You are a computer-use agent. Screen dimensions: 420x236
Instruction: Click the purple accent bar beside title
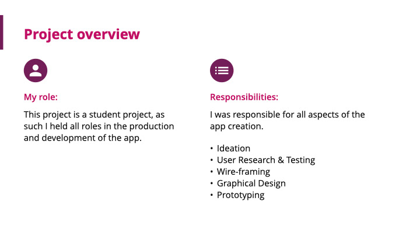pyautogui.click(x=2, y=33)
